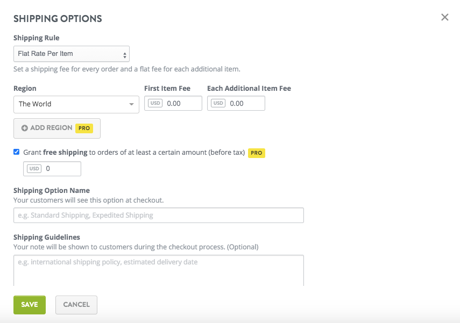Click the Shipping Option Name input field
The width and height of the screenshot is (460, 323).
point(158,215)
